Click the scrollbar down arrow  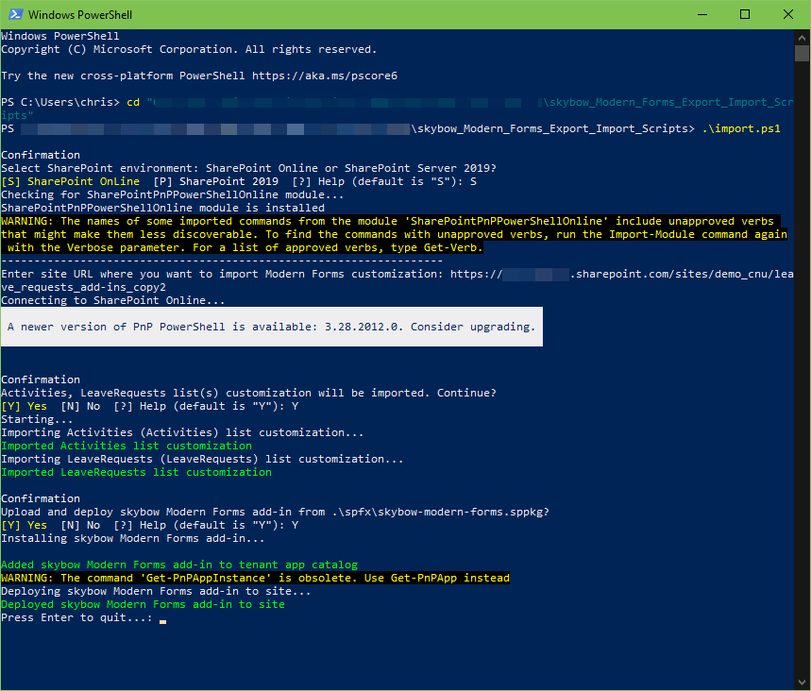click(x=802, y=683)
